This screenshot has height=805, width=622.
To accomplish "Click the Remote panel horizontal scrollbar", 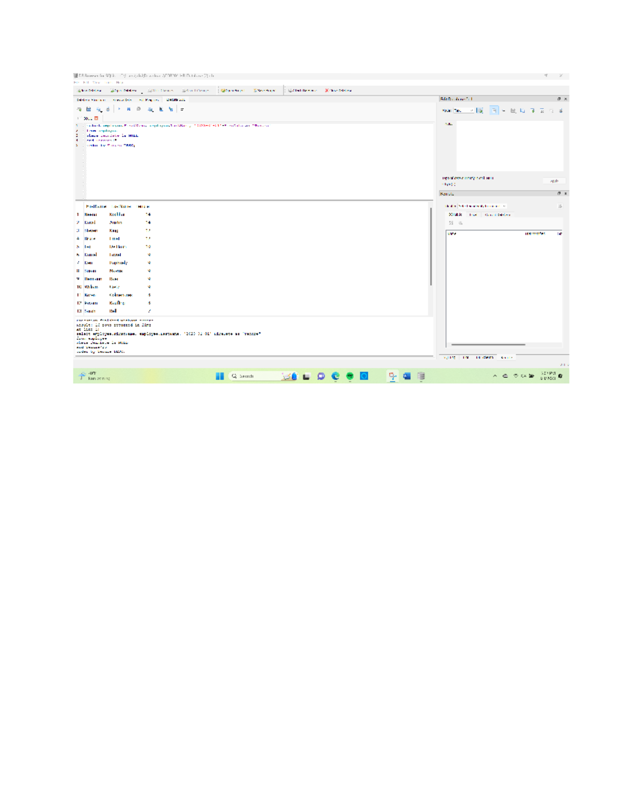I will coord(488,344).
